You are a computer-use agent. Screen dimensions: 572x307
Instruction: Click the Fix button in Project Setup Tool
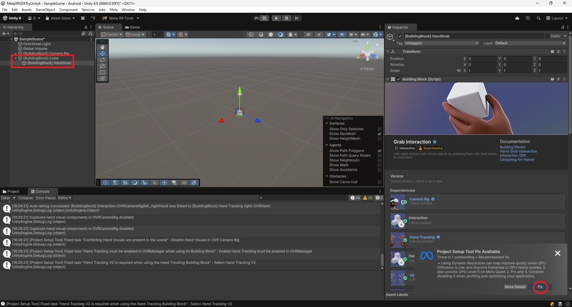(540, 287)
